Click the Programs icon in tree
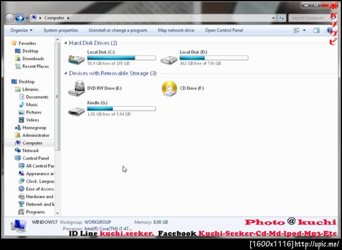This screenshot has height=250, width=342. click(22, 212)
